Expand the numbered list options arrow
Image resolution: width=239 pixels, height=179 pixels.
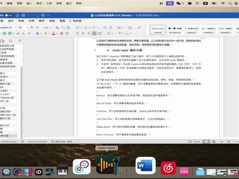90,28
